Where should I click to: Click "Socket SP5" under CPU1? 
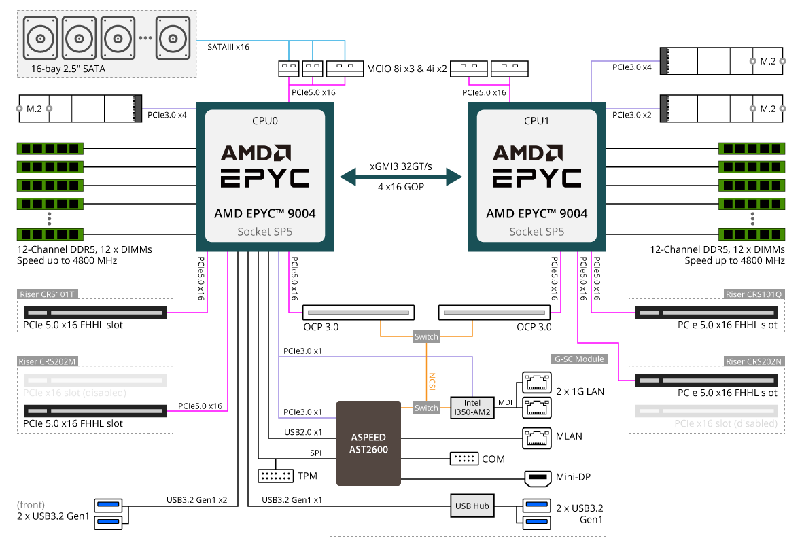(x=536, y=232)
